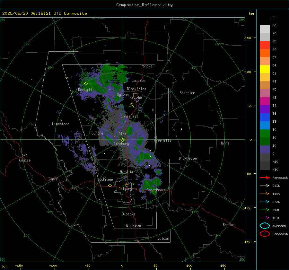Click the yellow diamond marker near RockyMH
This screenshot has width=289, height=270.
coord(86,84)
